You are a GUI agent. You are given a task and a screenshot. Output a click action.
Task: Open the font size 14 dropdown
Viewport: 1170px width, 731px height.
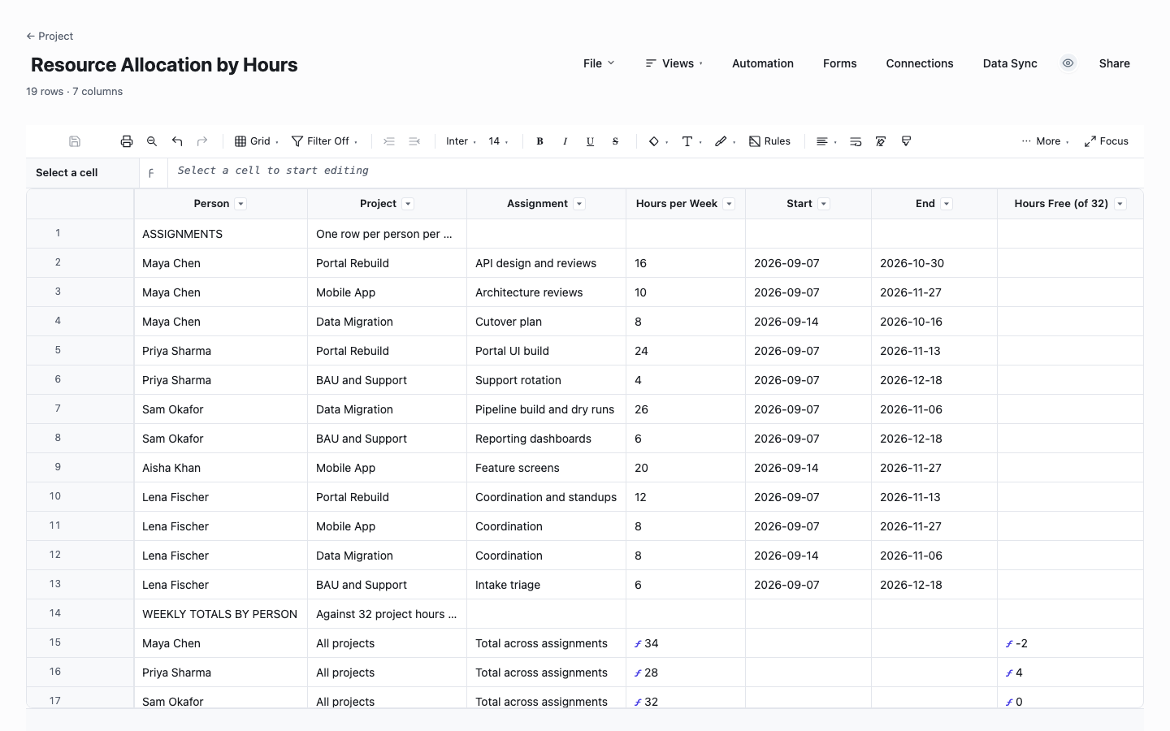[498, 141]
